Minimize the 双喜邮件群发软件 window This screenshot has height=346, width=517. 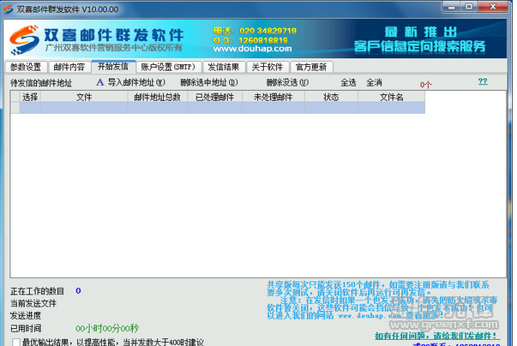tap(452, 7)
